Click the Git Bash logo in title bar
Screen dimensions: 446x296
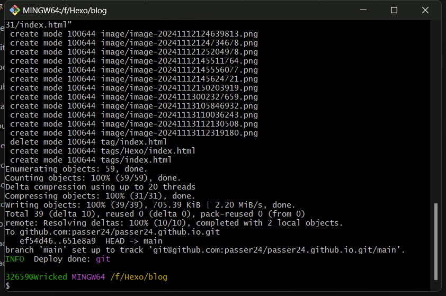(15, 10)
